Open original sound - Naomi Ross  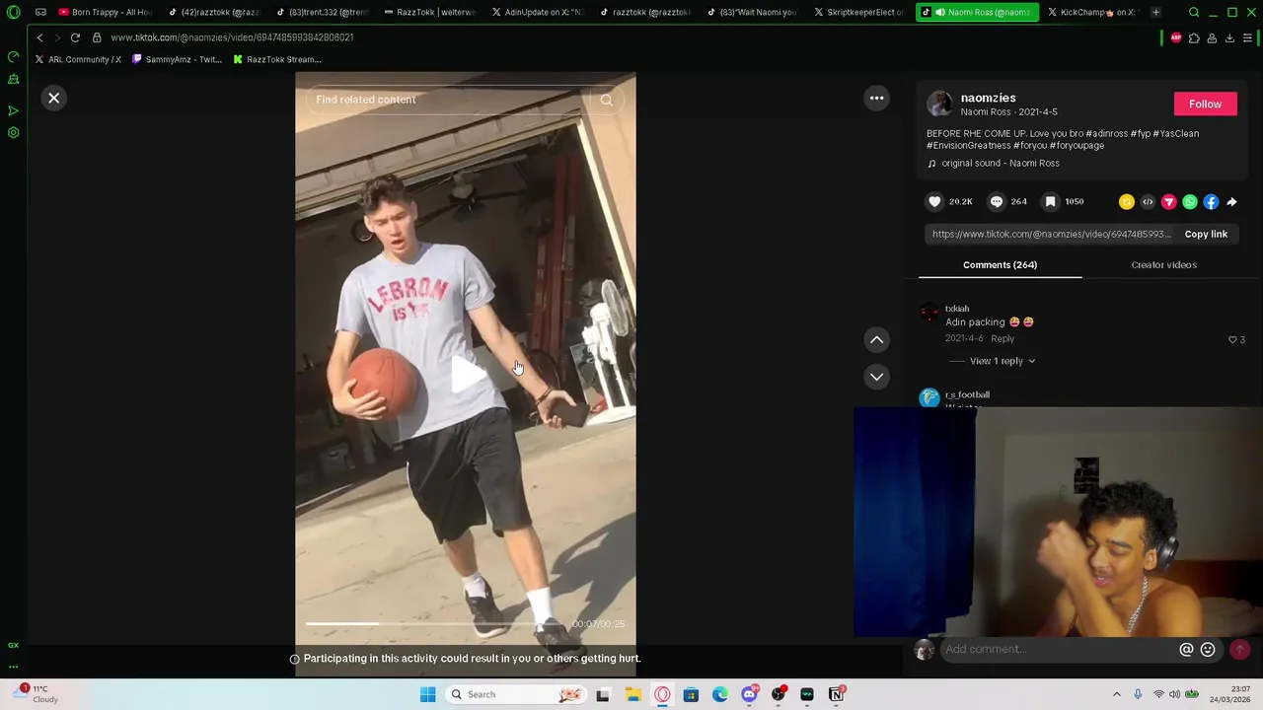tap(1000, 163)
